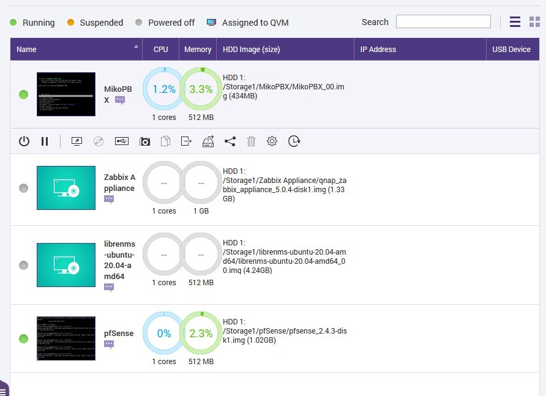546x396 pixels.
Task: Click the USB device icon in toolbar
Action: [x=122, y=141]
